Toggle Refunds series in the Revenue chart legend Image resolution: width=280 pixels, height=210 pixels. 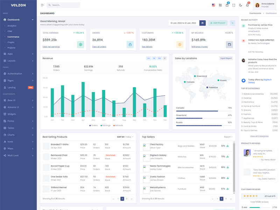[x=118, y=125]
